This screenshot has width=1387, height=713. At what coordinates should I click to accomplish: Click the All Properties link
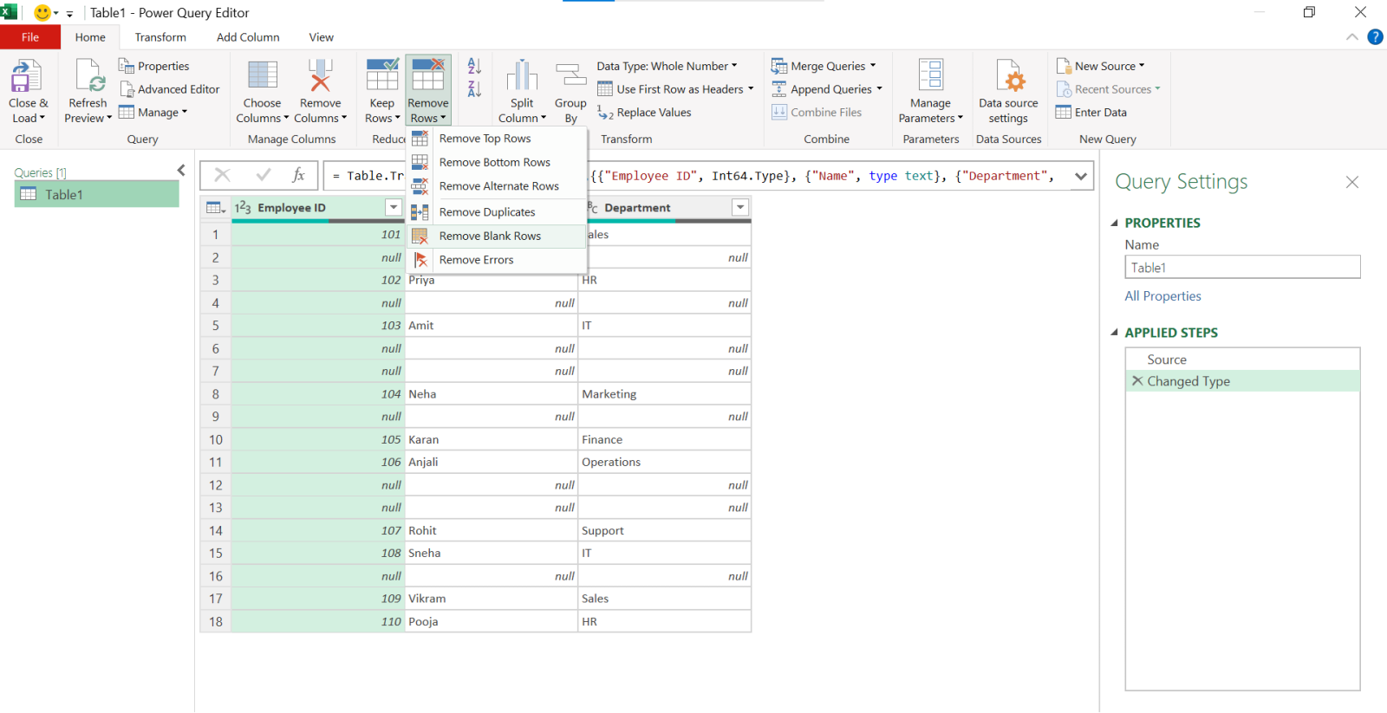pos(1162,296)
